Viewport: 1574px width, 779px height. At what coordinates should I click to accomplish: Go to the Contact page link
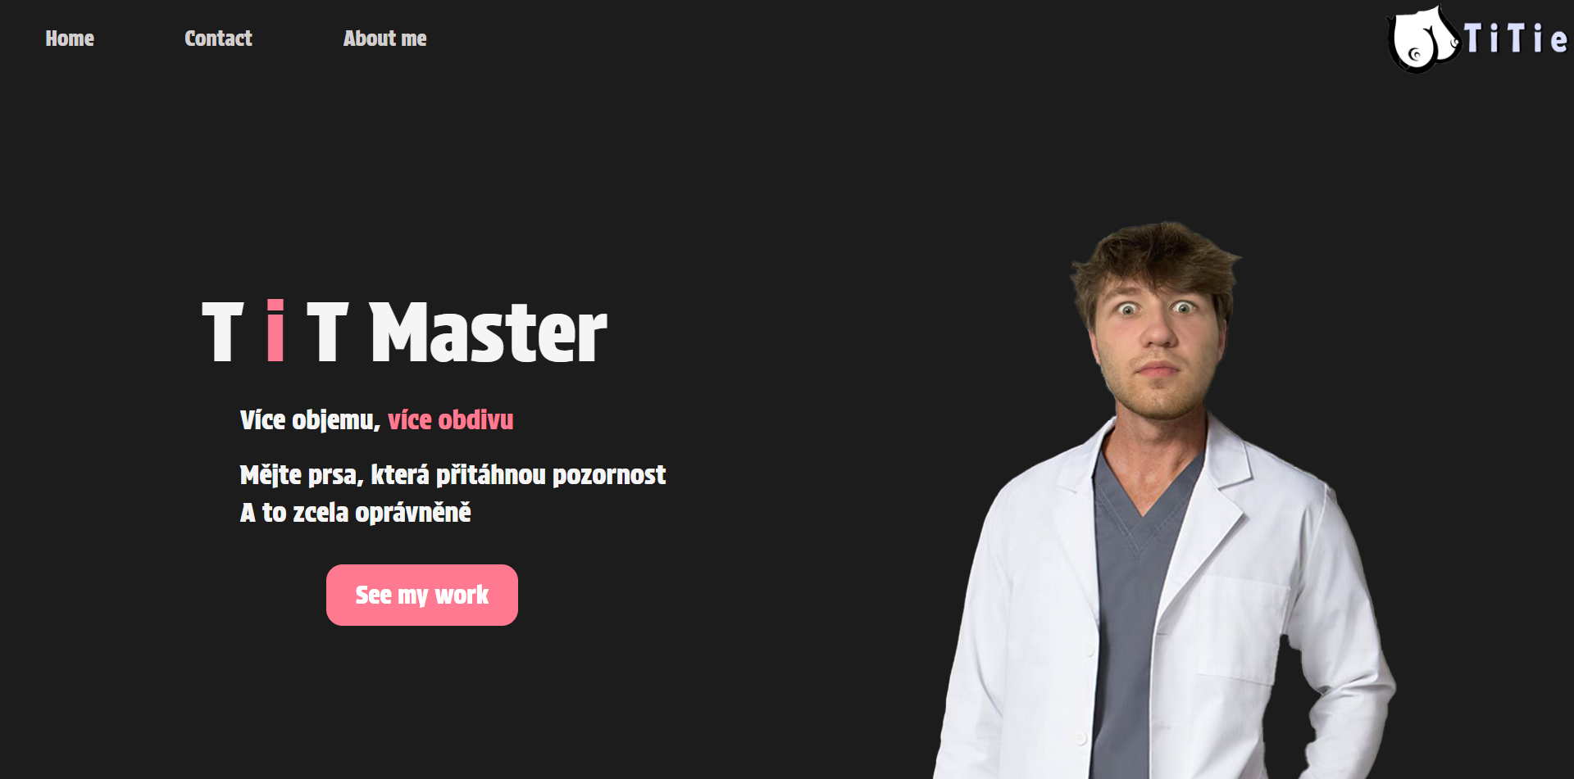(x=218, y=38)
